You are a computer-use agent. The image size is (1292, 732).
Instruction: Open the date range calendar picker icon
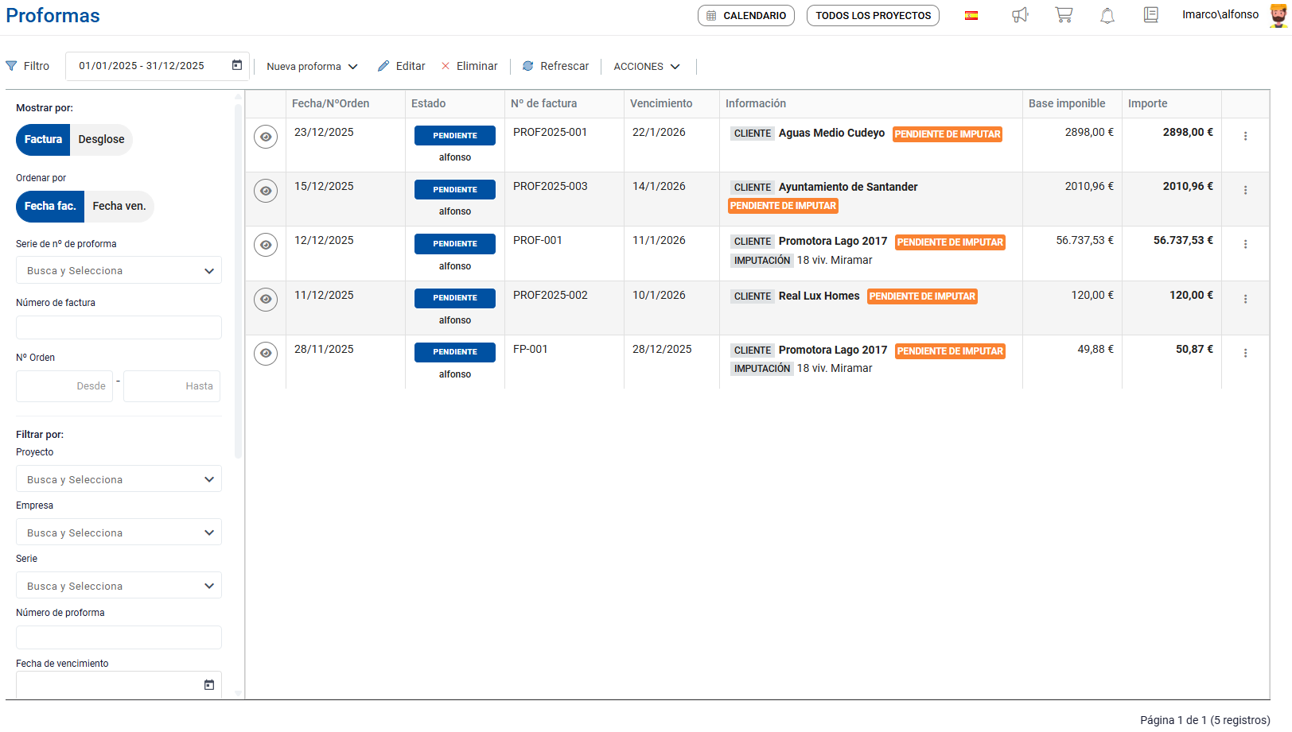[237, 65]
